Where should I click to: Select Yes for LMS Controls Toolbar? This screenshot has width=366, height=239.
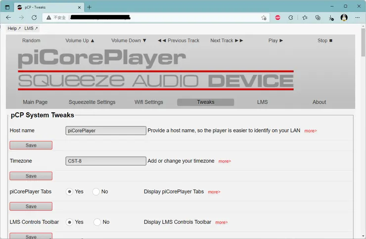point(69,222)
